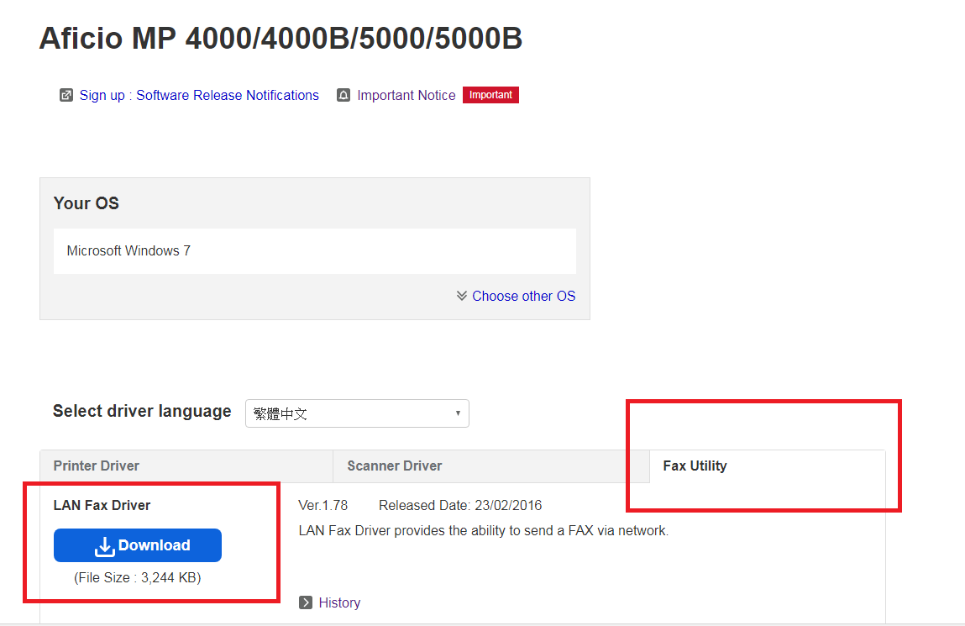Click the bell icon next to Important Notice
The image size is (965, 626).
(x=344, y=96)
